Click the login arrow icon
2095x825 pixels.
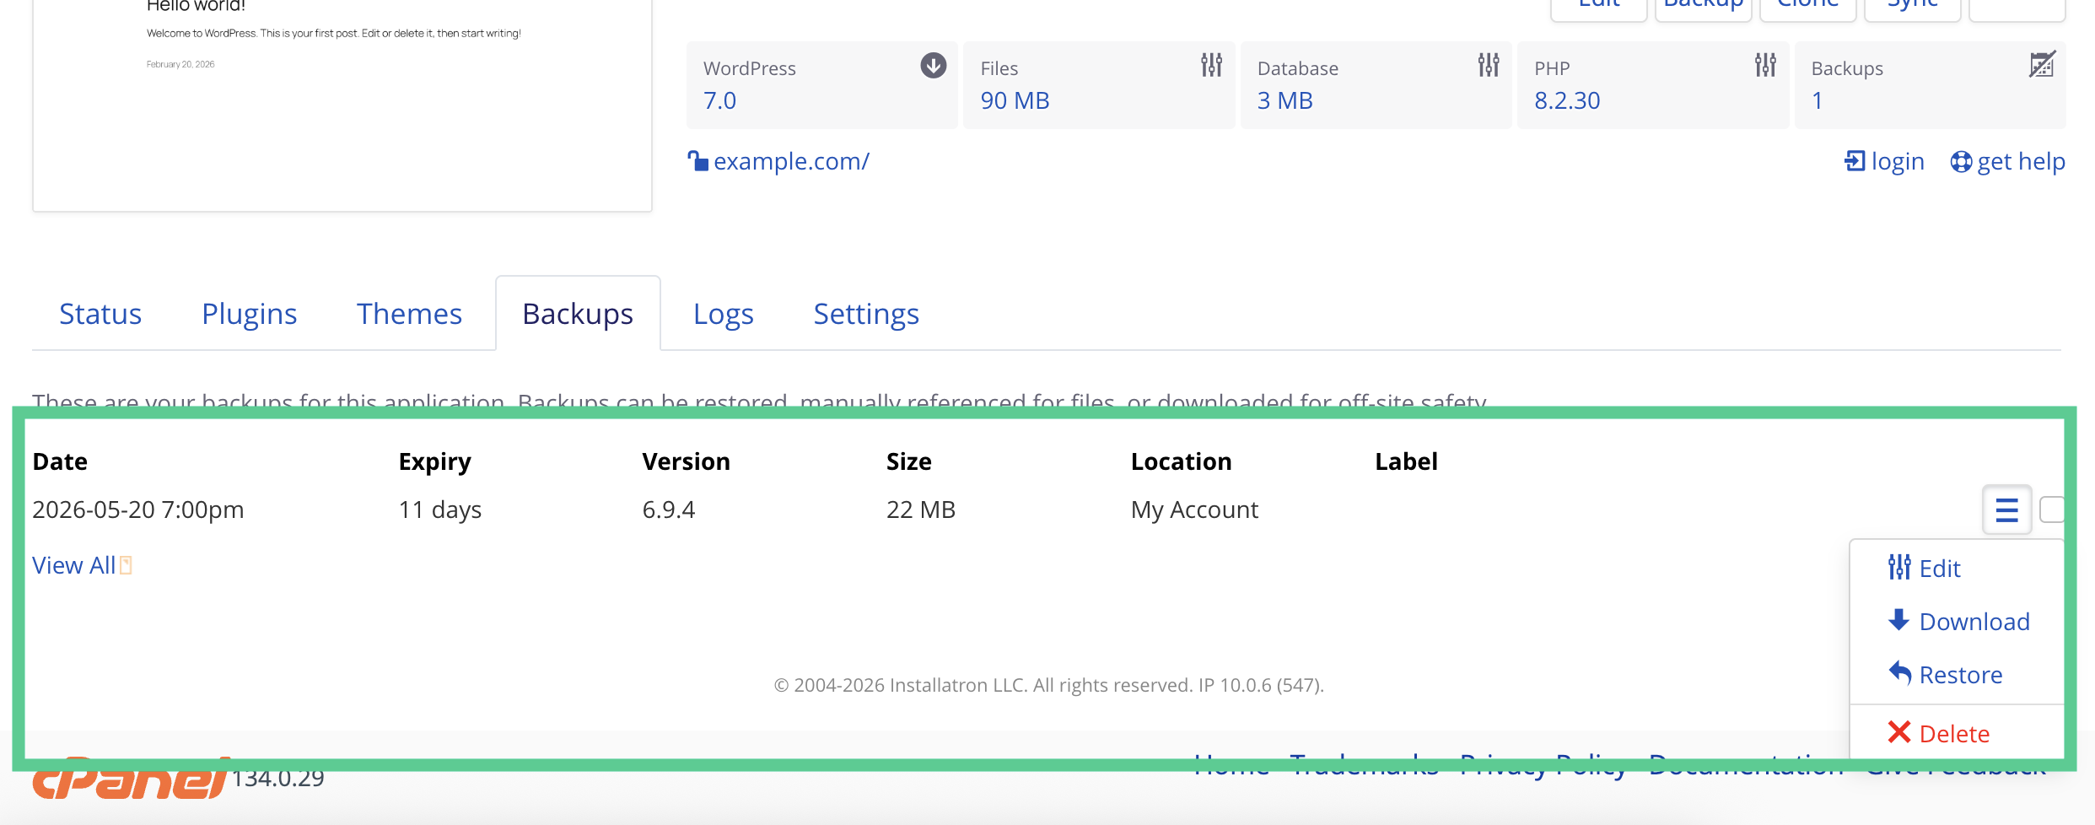1855,160
